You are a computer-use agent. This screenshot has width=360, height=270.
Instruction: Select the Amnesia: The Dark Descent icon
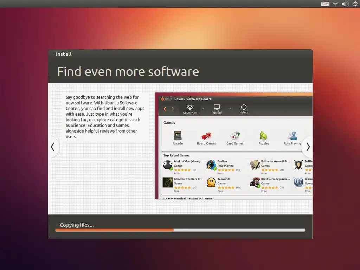(x=168, y=183)
